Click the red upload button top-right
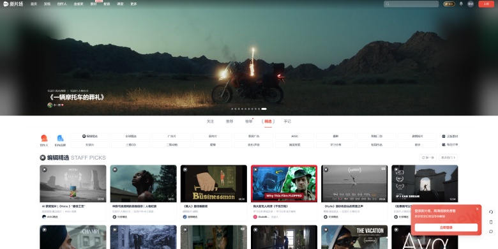 (x=487, y=4)
